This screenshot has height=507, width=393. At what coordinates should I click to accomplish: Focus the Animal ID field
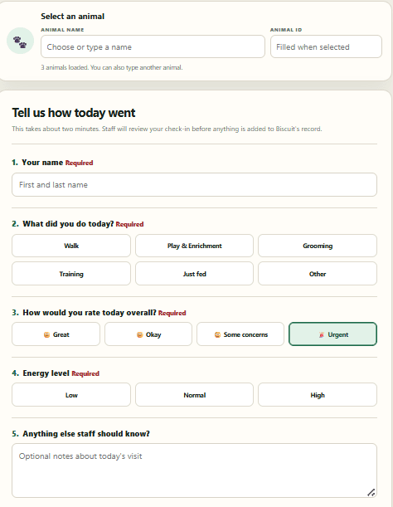(x=326, y=47)
